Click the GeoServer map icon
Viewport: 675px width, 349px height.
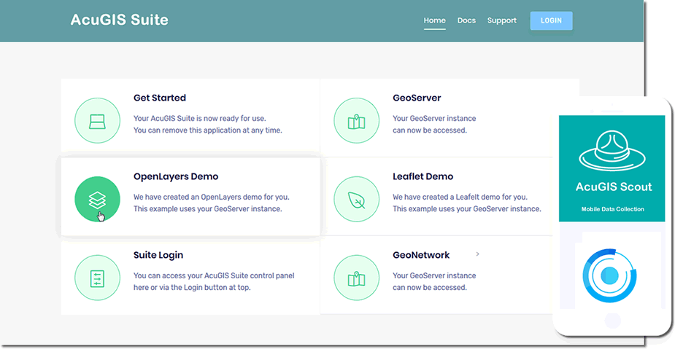356,121
